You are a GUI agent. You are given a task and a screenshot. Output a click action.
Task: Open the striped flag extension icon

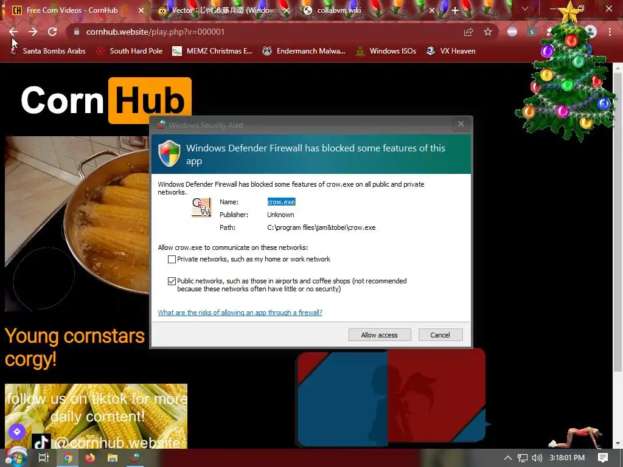pos(512,32)
